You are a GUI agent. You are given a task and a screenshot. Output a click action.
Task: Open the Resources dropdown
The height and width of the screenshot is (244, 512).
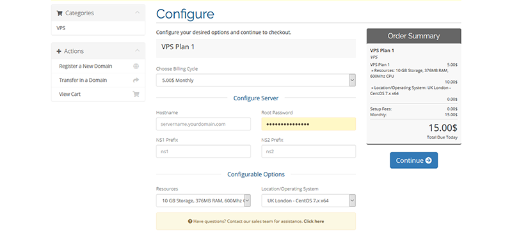coord(204,201)
